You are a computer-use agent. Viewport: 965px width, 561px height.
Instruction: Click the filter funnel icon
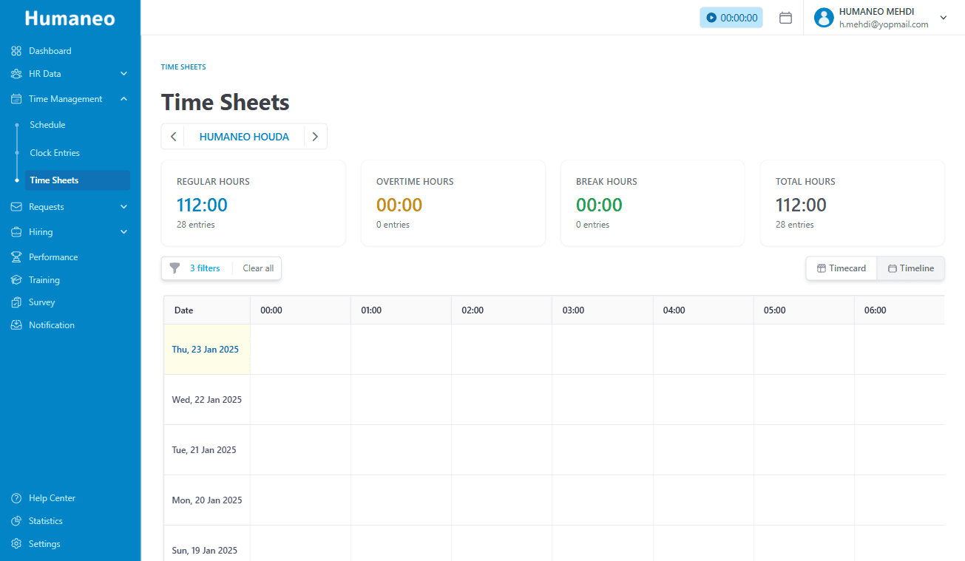pos(175,268)
